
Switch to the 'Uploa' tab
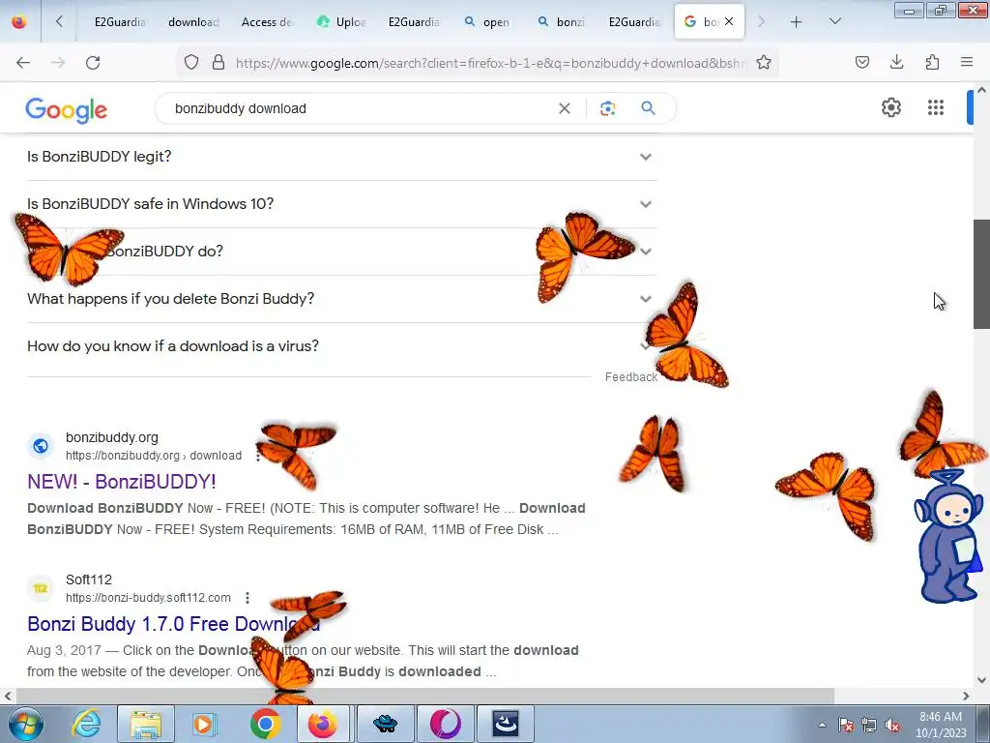tap(341, 22)
